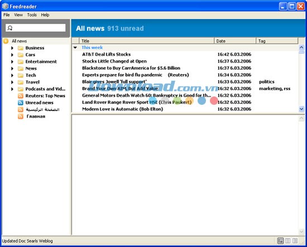Switch to third layout view in status bar
The height and width of the screenshot is (247, 307).
click(x=295, y=241)
